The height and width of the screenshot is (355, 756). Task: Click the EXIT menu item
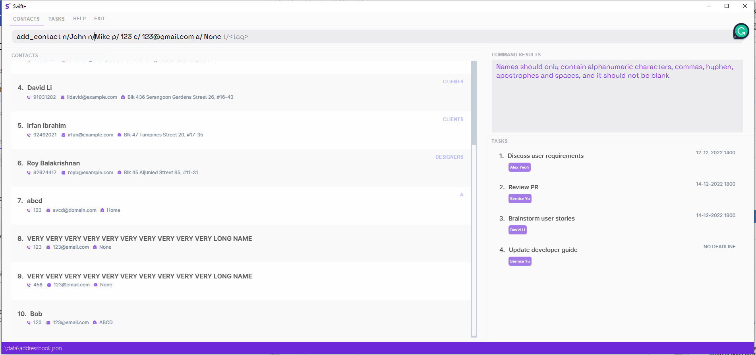(x=99, y=19)
